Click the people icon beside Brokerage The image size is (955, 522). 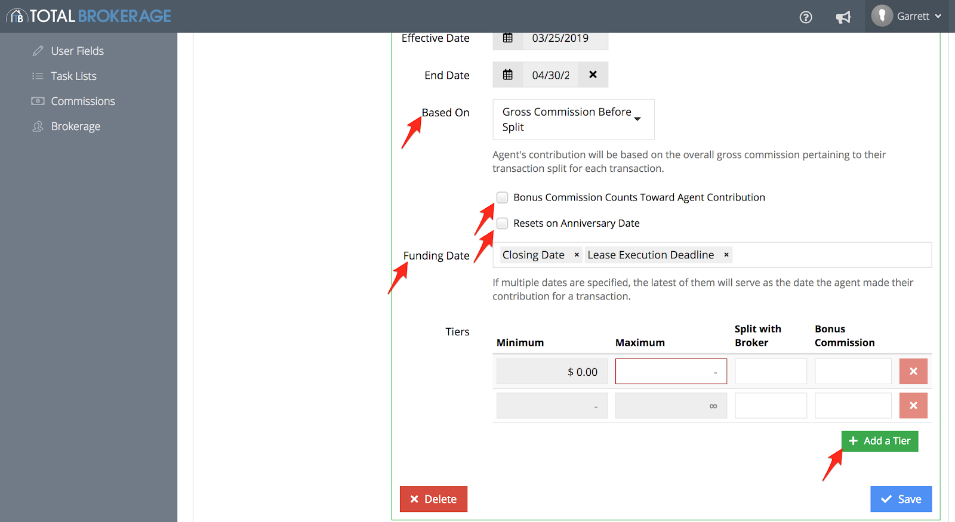click(38, 126)
